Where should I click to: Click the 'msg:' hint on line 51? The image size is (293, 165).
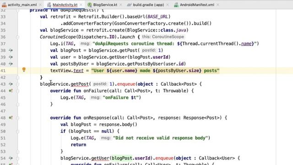point(106,138)
